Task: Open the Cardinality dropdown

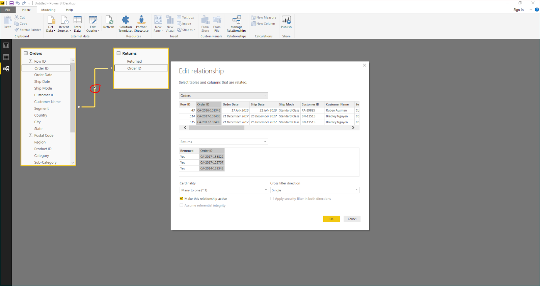Action: tap(224, 190)
